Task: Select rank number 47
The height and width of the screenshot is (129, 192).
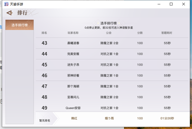Action: pyautogui.click(x=44, y=86)
